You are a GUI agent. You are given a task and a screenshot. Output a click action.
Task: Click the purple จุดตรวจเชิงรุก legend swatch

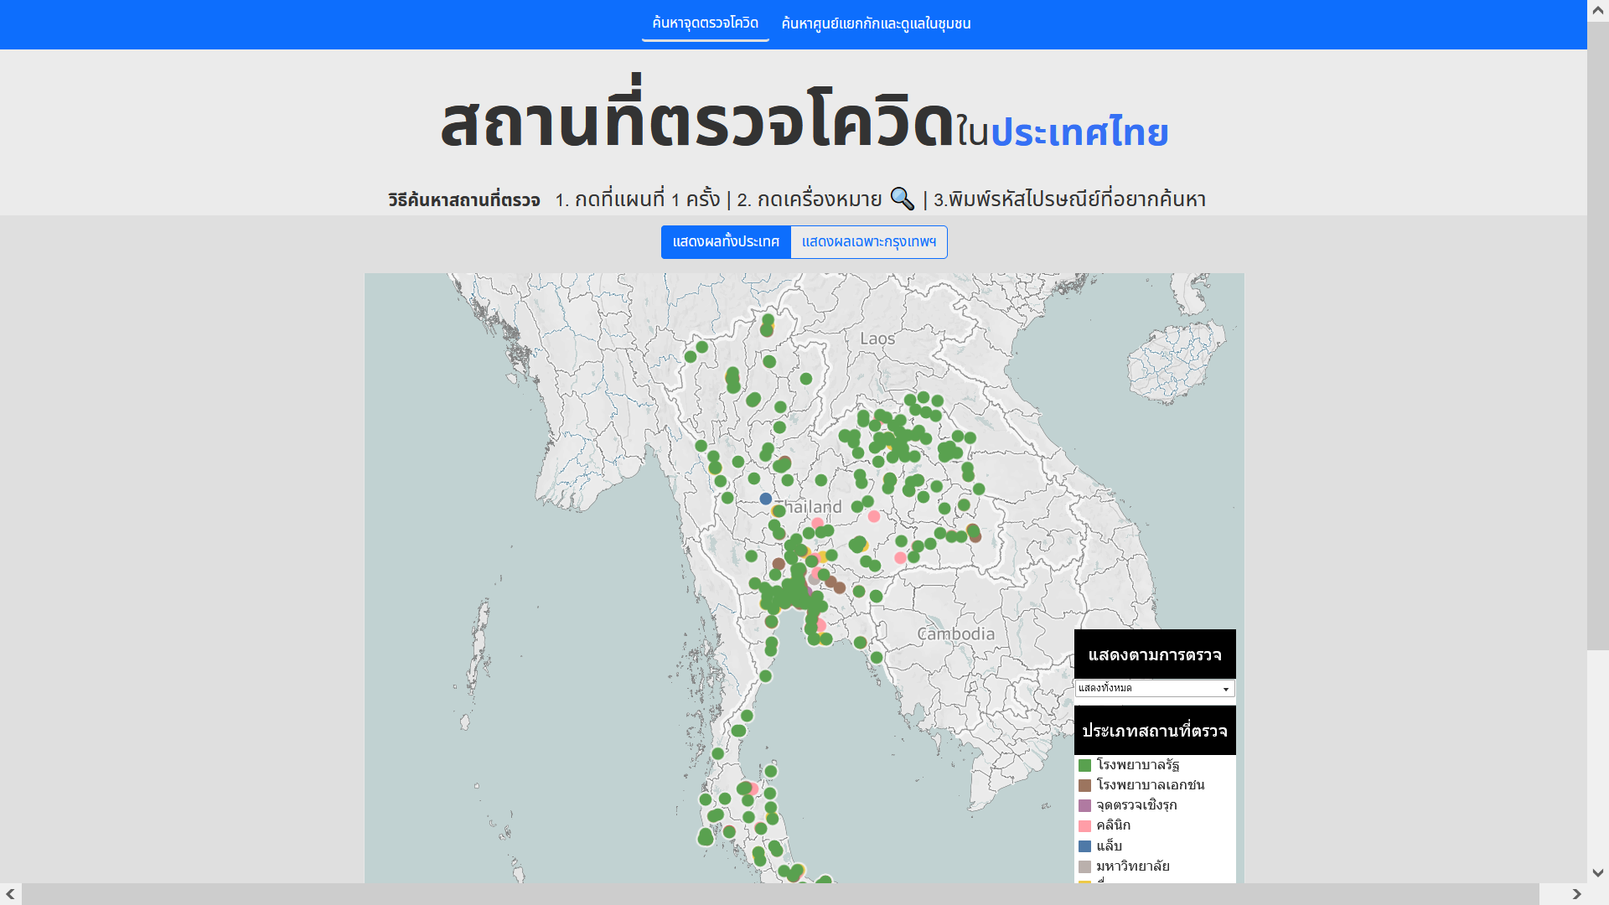pos(1084,805)
